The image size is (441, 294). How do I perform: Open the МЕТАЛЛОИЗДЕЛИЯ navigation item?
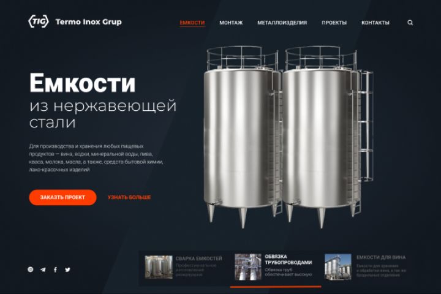[282, 23]
